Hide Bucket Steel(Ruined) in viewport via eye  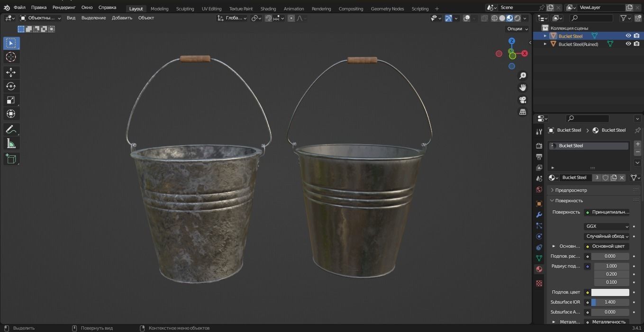pyautogui.click(x=628, y=44)
